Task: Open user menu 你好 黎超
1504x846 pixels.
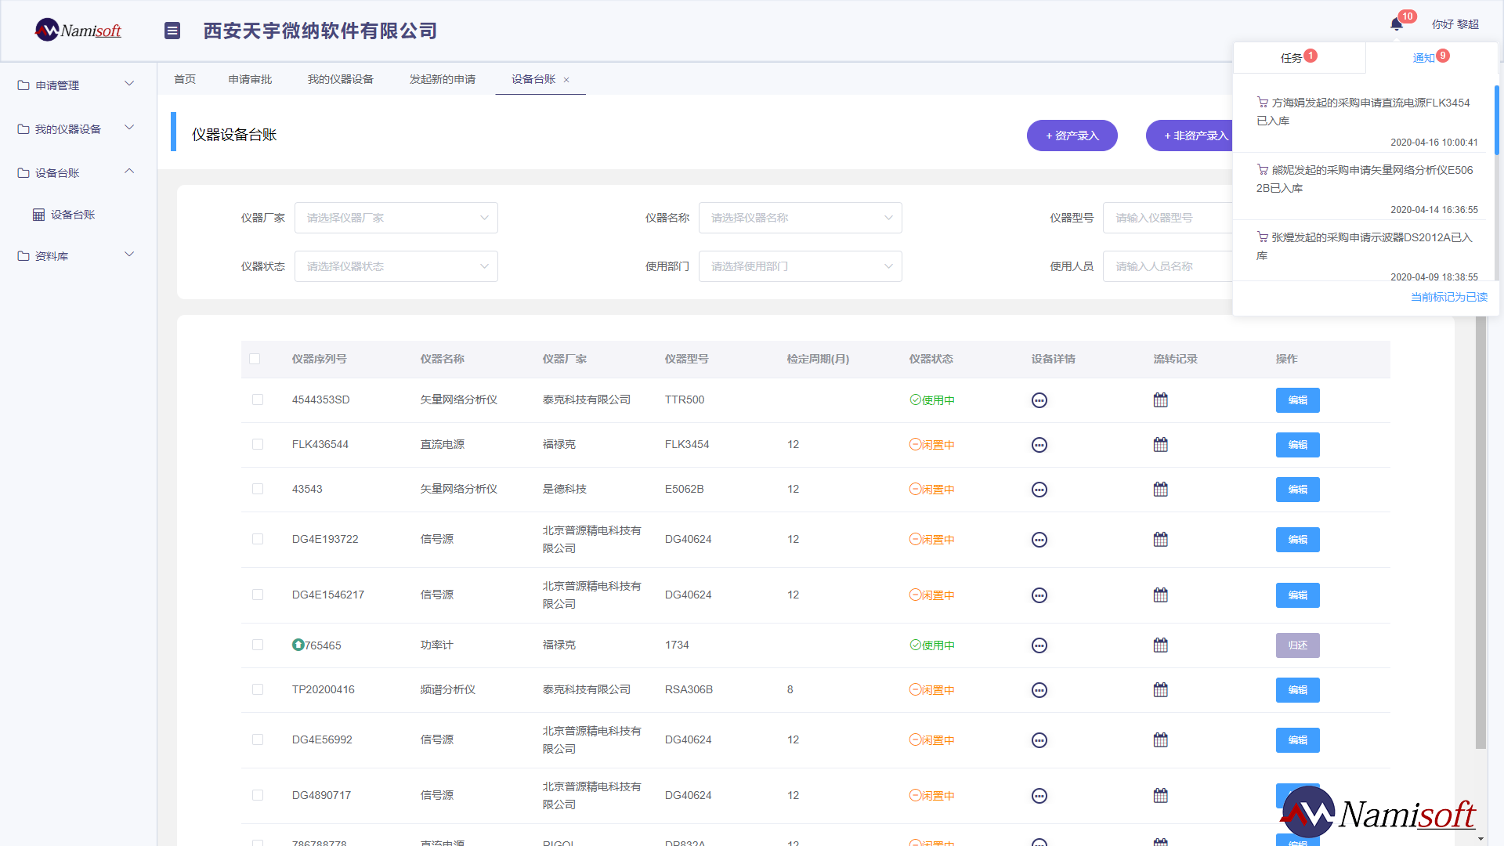Action: [x=1455, y=24]
